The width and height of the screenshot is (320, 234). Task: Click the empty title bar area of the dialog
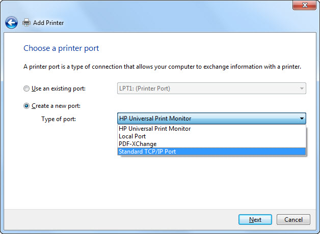(153, 6)
